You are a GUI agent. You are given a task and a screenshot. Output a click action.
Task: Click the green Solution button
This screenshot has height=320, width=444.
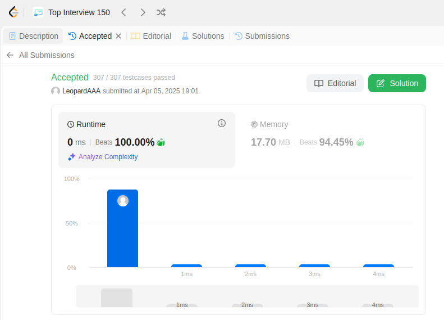tap(397, 83)
